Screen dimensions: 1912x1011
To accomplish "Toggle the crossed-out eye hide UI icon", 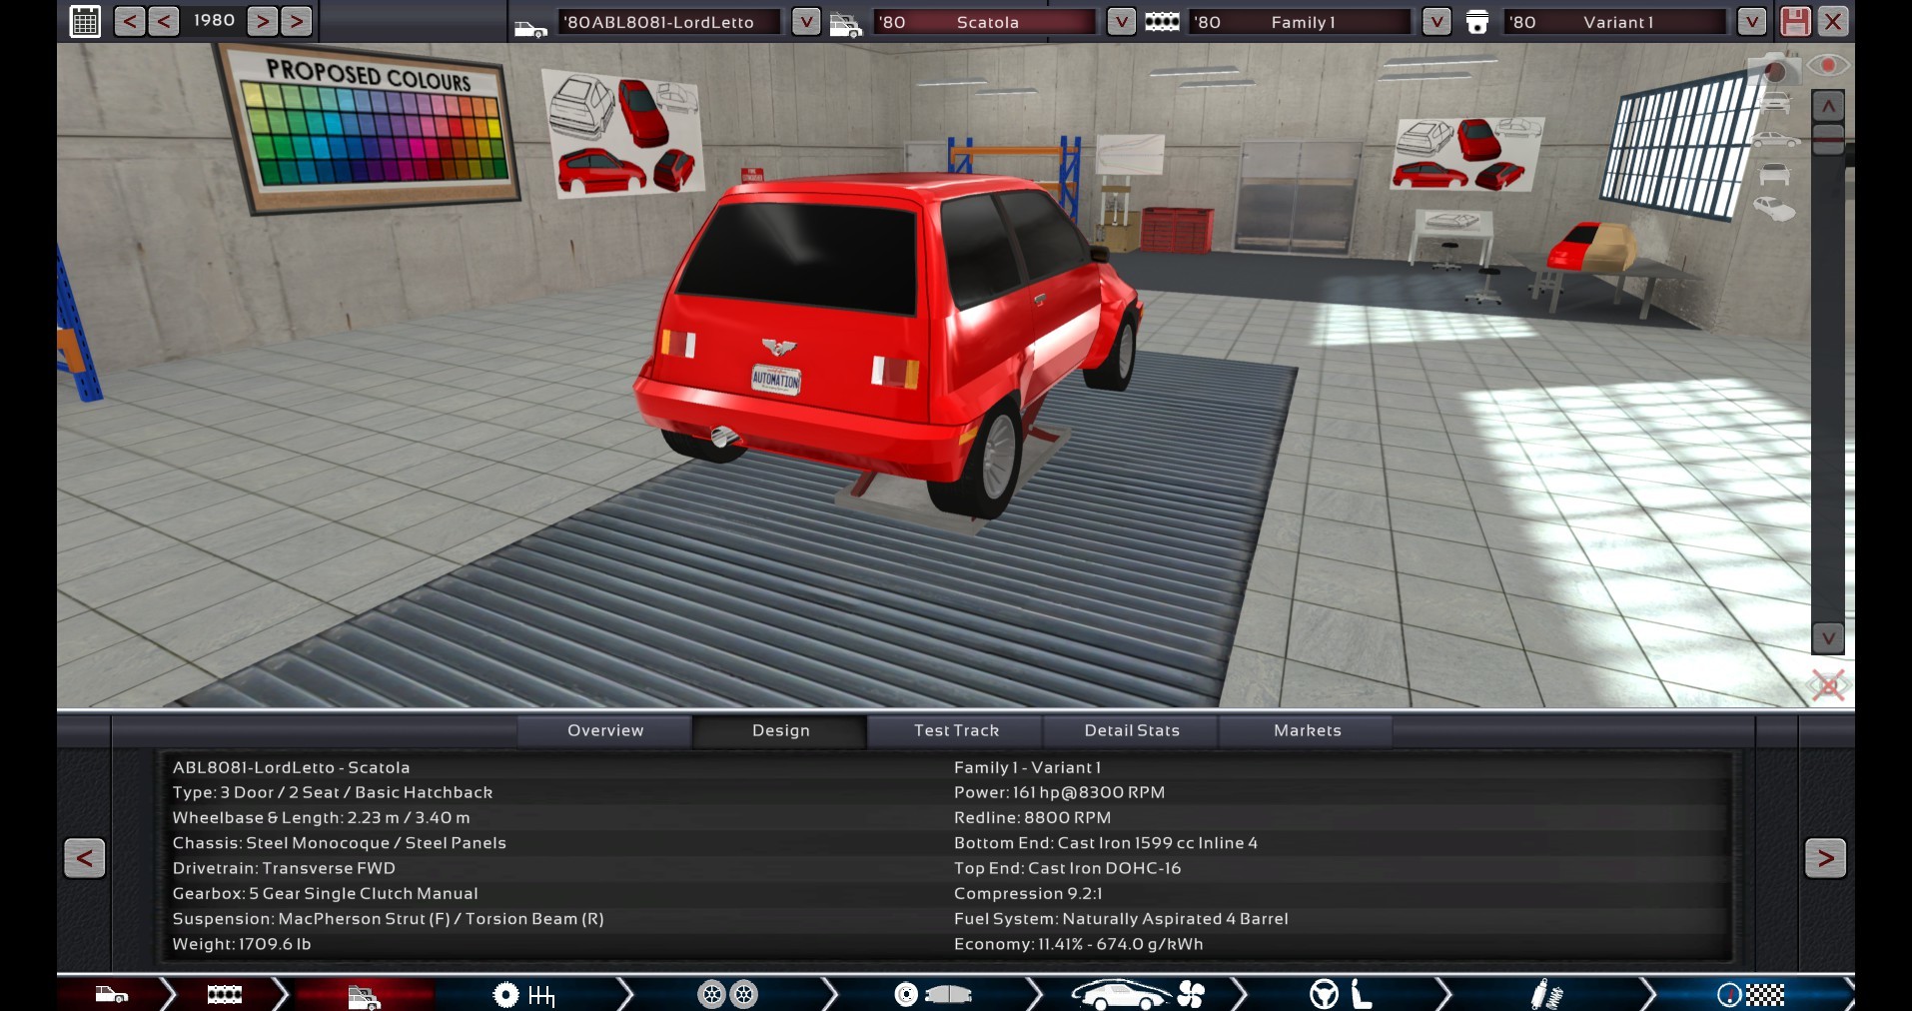I will point(1827,686).
